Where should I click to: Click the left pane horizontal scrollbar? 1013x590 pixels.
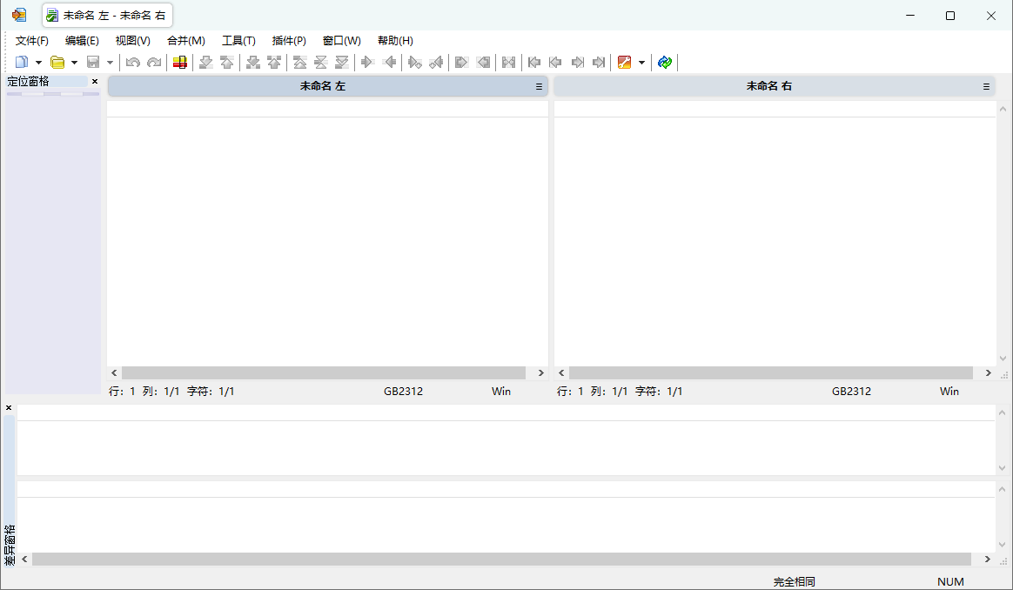pyautogui.click(x=323, y=372)
